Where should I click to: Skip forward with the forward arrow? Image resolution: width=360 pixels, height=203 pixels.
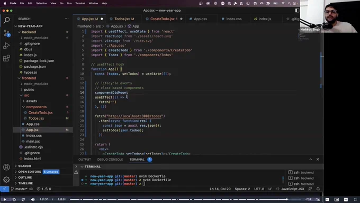(x=23, y=199)
